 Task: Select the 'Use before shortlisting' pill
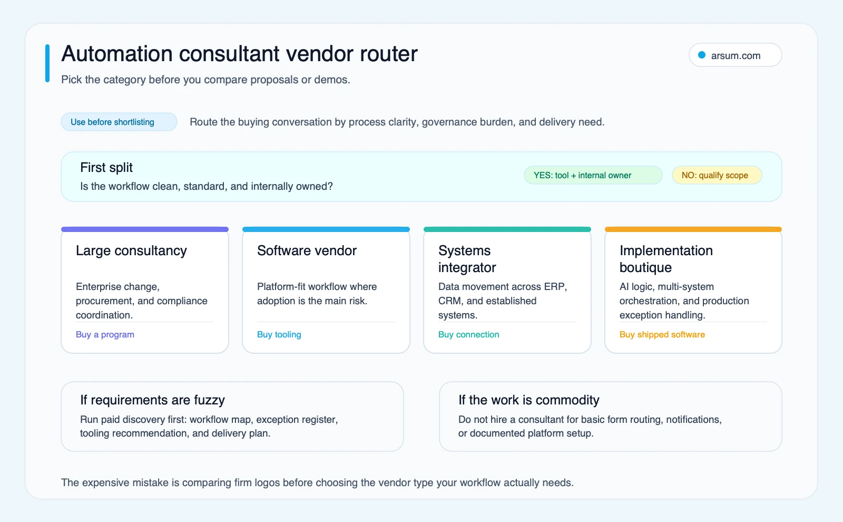point(119,122)
